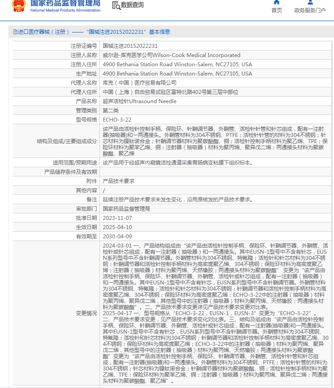Click the 审批部门 label

pos(86,209)
